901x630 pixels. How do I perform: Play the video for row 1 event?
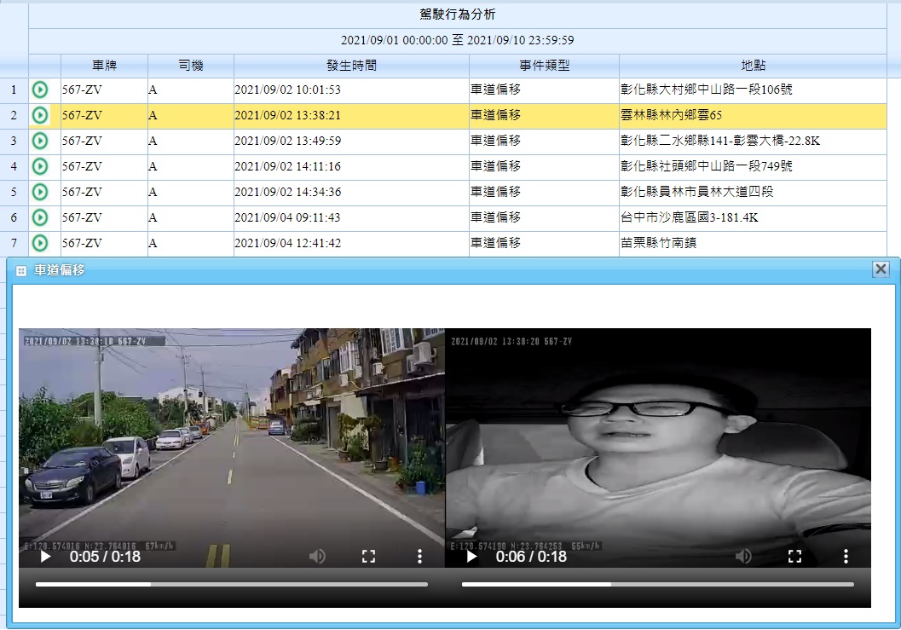[x=40, y=90]
